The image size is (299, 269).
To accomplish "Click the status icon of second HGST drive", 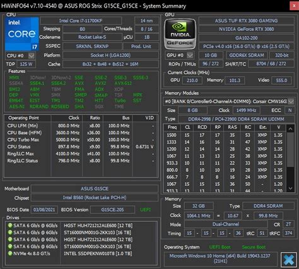I will click(10, 239).
